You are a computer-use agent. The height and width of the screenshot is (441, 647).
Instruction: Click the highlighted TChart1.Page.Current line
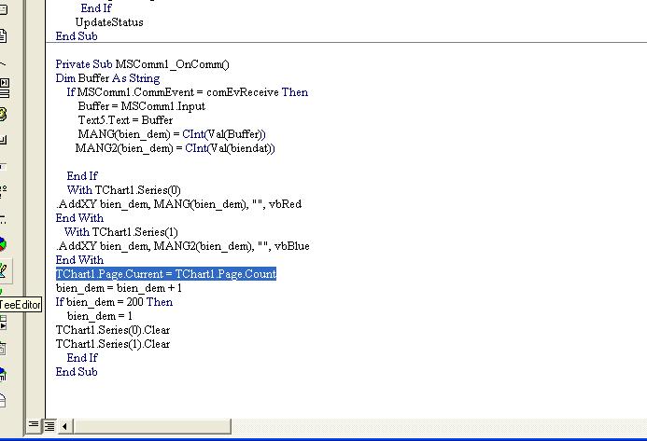(x=166, y=274)
